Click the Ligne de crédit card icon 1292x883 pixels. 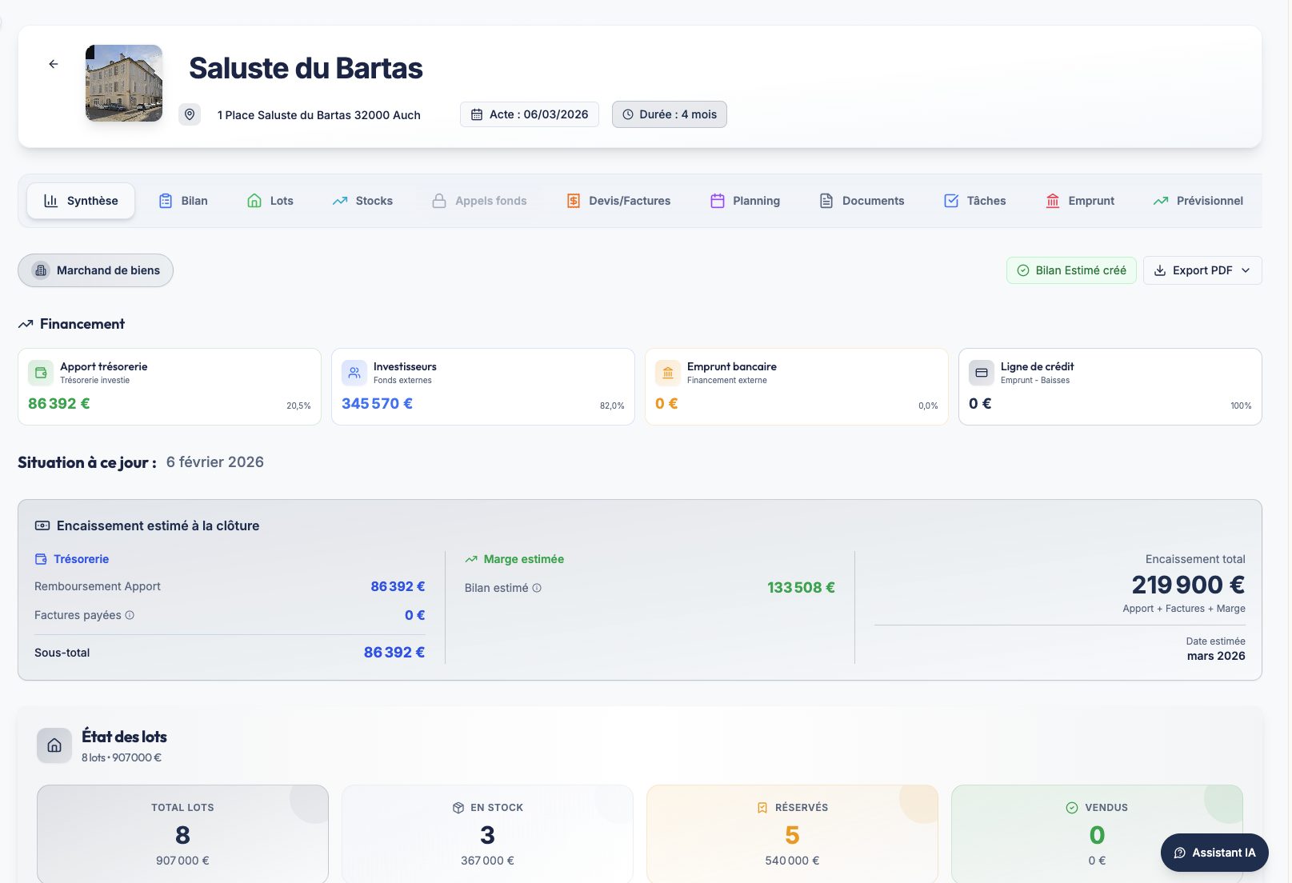(x=982, y=373)
